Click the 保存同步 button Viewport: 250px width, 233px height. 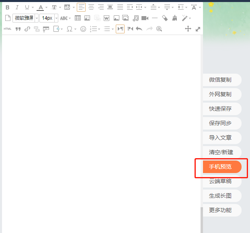tap(222, 123)
